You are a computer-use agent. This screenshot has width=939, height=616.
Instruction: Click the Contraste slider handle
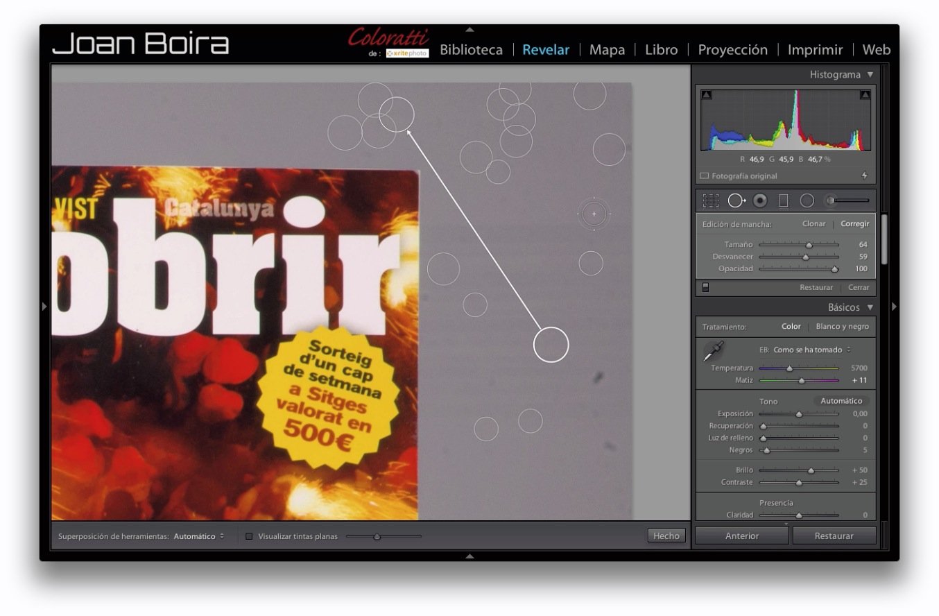click(798, 482)
